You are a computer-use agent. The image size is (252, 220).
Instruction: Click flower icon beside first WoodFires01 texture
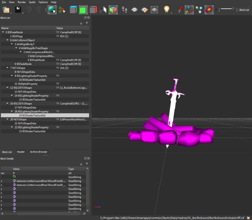click(14, 181)
